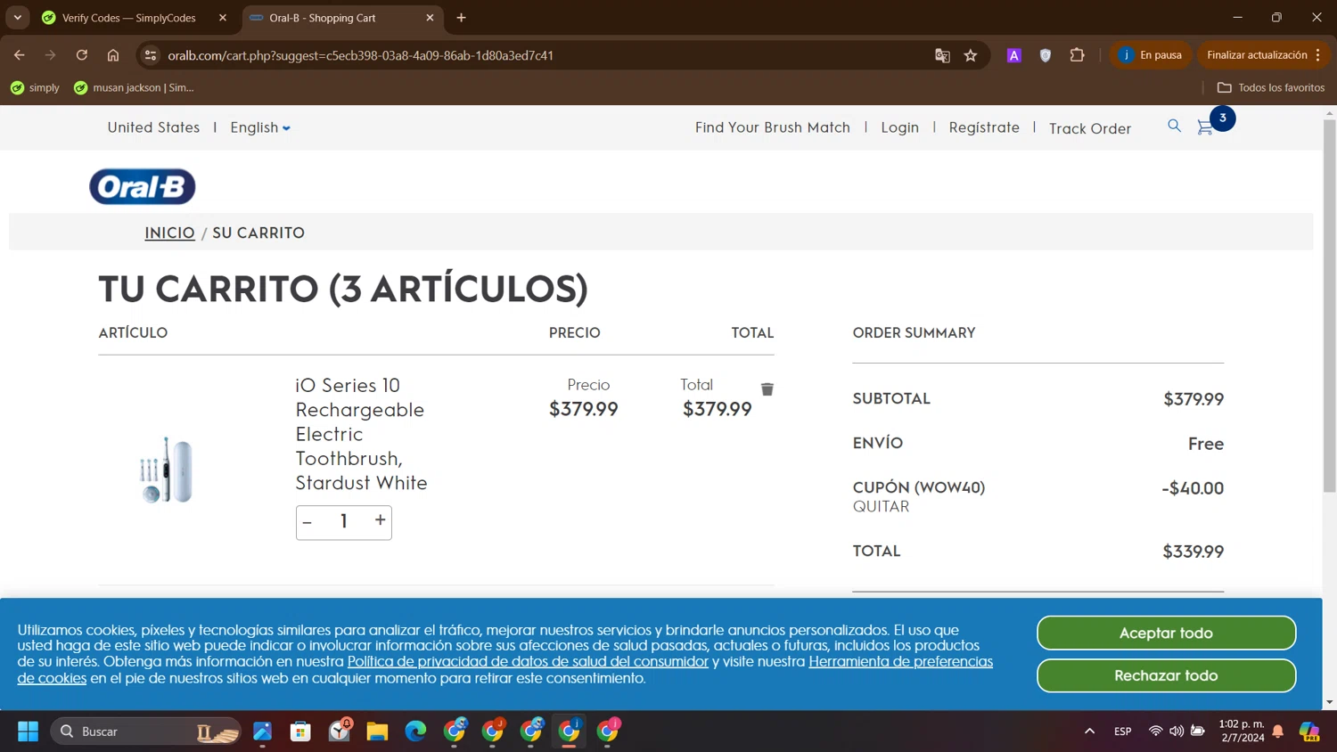1337x752 pixels.
Task: Bookmark this page with the star icon
Action: coord(971,55)
